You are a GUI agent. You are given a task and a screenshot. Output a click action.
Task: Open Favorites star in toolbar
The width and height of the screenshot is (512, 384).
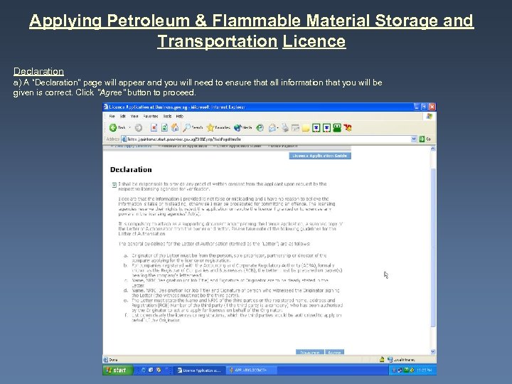coord(218,128)
